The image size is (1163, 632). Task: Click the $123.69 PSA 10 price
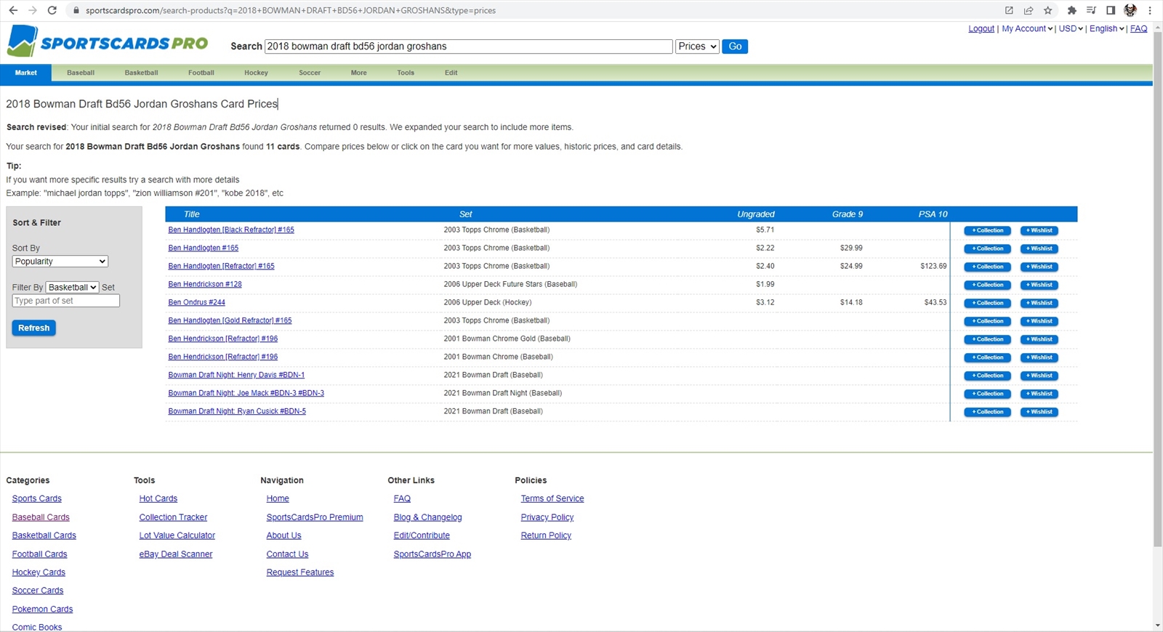click(x=933, y=267)
